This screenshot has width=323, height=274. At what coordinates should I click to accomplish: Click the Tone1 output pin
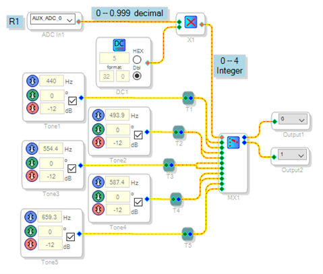[x=81, y=98]
